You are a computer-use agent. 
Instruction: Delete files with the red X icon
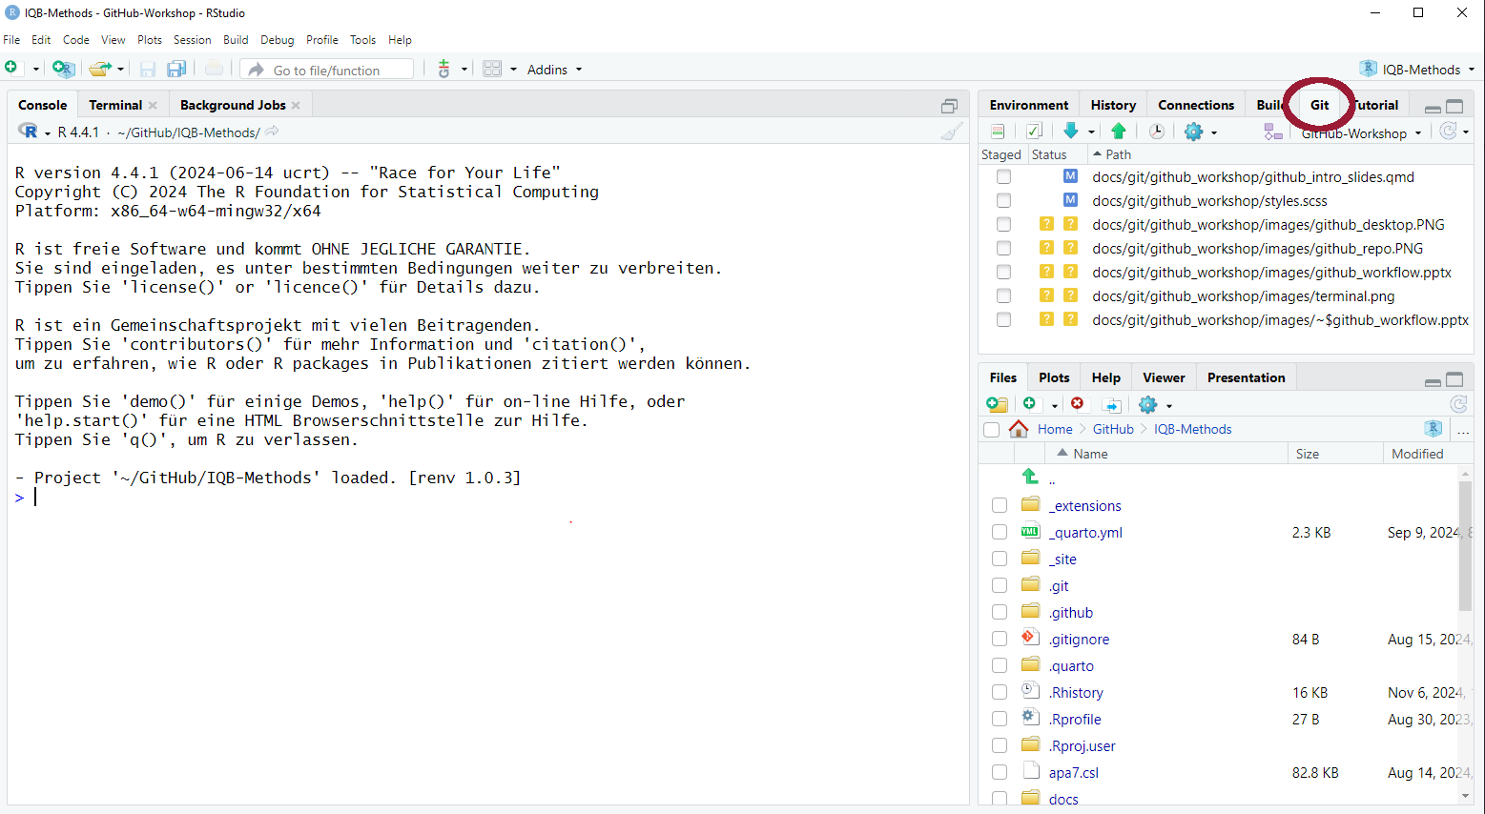[1077, 404]
